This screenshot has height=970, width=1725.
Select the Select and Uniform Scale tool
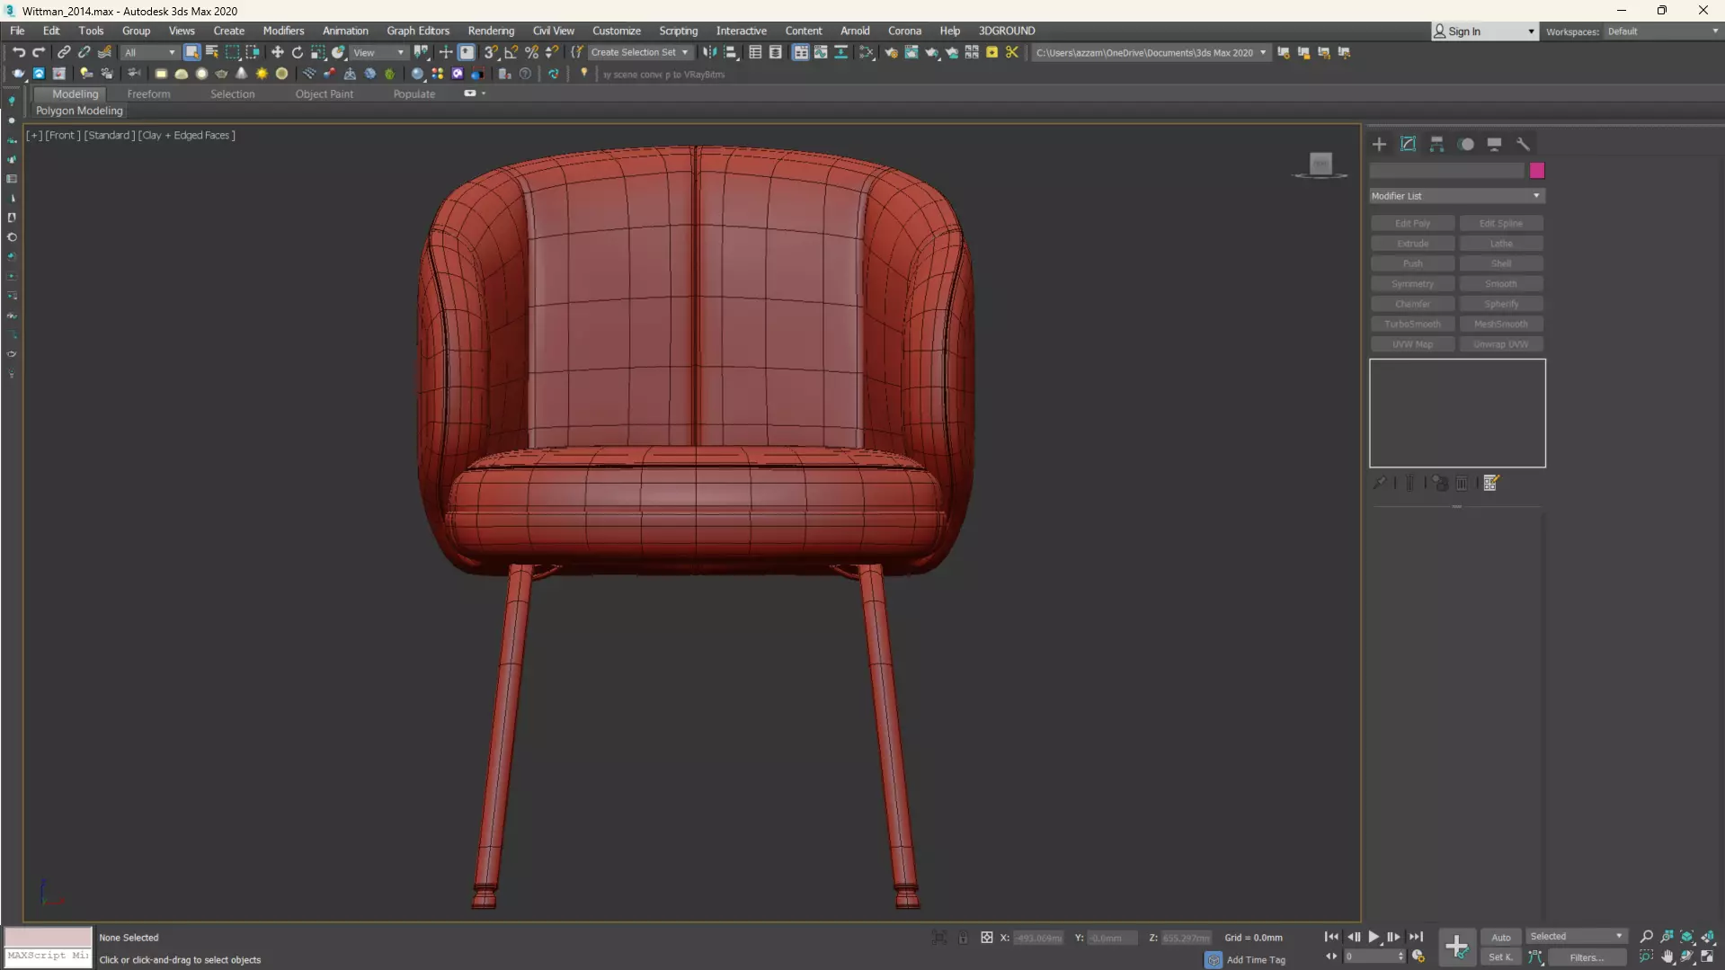point(318,52)
